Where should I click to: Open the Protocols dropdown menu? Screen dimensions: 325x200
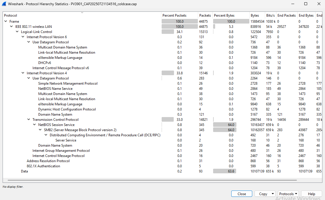(x=288, y=194)
